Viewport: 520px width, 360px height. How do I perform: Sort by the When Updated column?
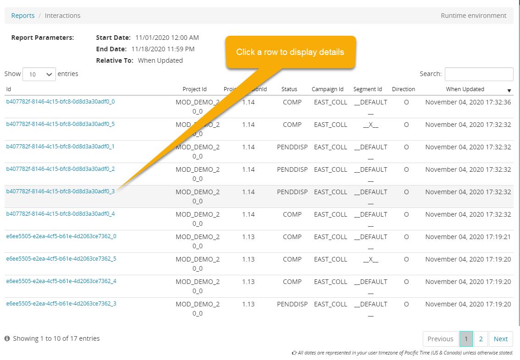click(x=465, y=89)
